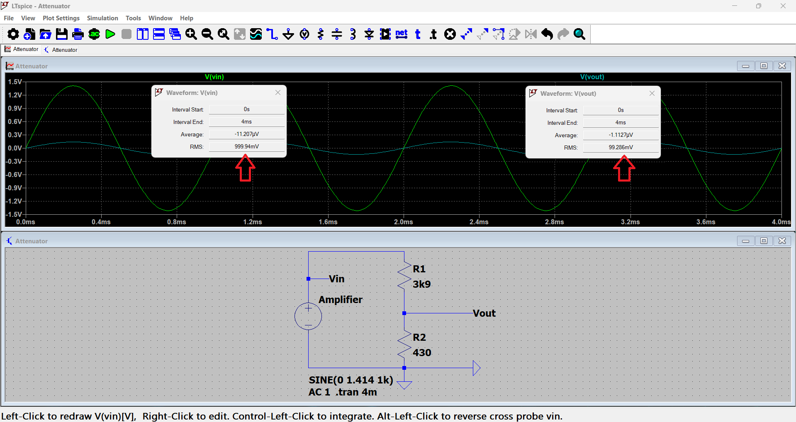796x422 pixels.
Task: Select the Draw Wire tool
Action: point(272,34)
